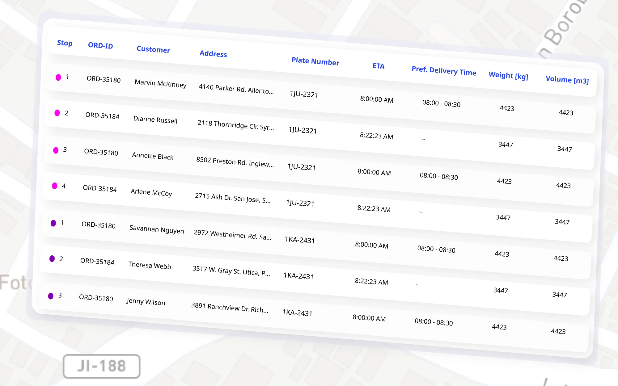
Task: Click purple dot beside Jenny Wilson
Action: (x=51, y=296)
